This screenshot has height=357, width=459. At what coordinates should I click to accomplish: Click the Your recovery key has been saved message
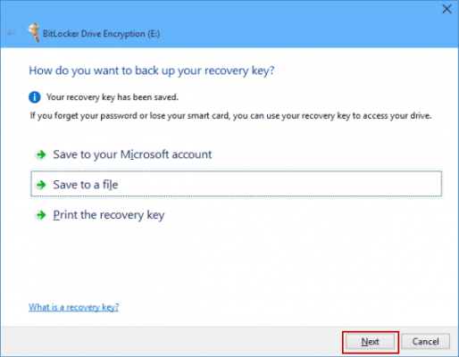pos(113,97)
